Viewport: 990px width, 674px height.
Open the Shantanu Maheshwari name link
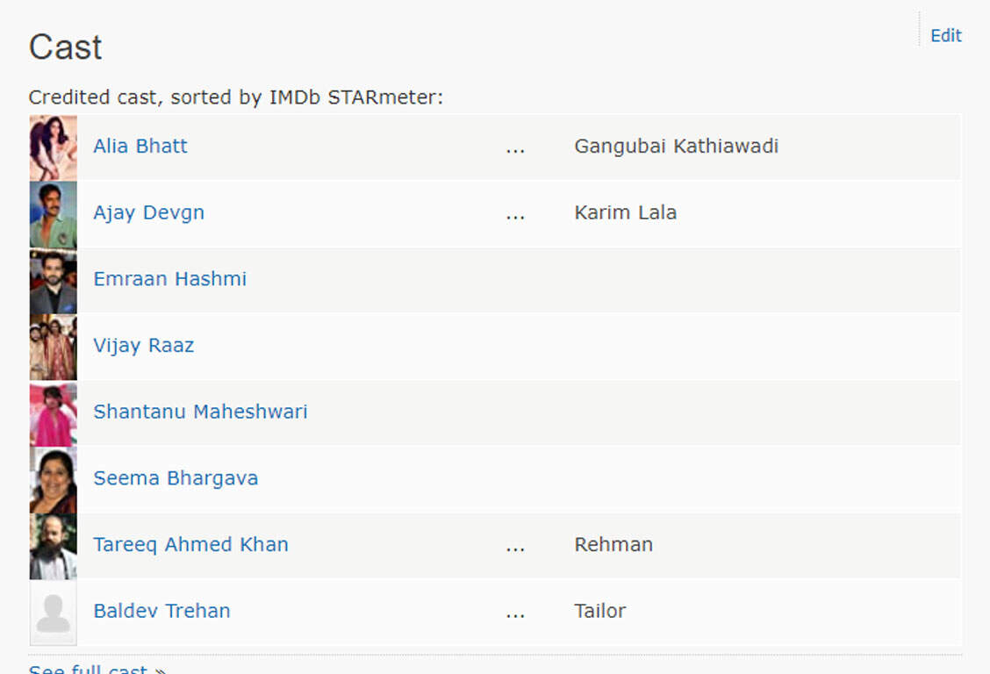(200, 412)
